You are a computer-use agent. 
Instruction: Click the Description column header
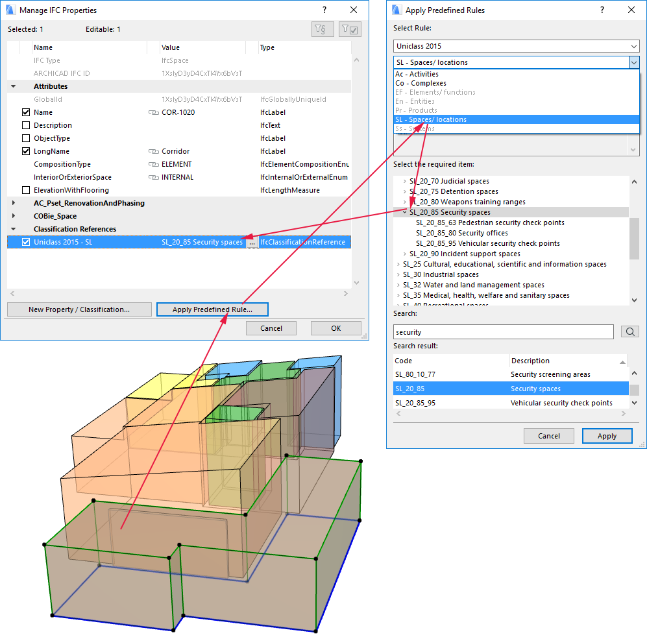pos(568,361)
